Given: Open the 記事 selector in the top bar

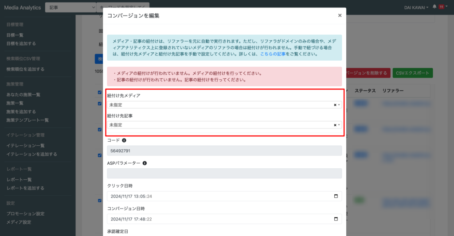Looking at the screenshot, I should point(70,8).
